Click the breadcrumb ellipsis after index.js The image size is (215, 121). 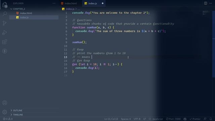(79, 9)
